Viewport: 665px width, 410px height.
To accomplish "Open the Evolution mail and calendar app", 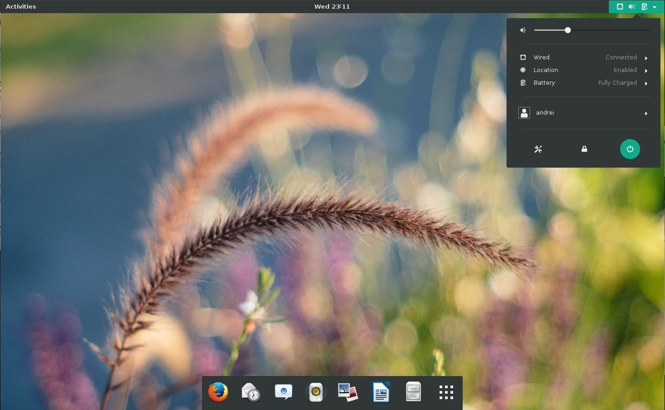I will point(251,392).
